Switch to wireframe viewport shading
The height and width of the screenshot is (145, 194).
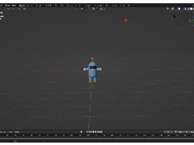click(188, 9)
